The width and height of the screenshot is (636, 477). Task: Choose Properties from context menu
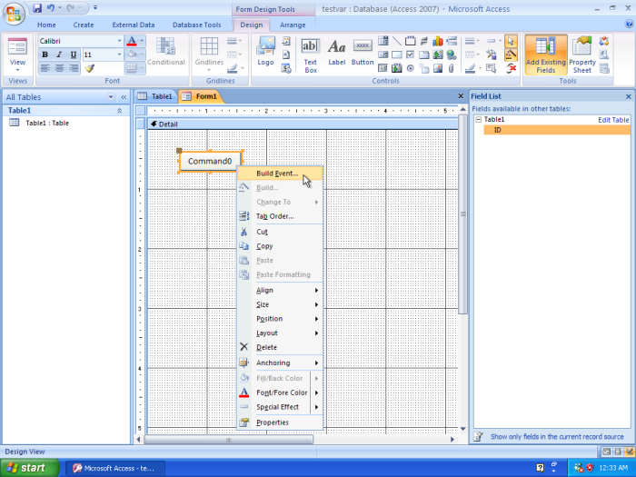pyautogui.click(x=280, y=422)
